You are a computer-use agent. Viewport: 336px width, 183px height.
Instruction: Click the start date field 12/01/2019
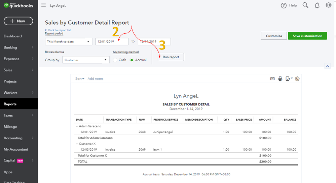coord(112,41)
